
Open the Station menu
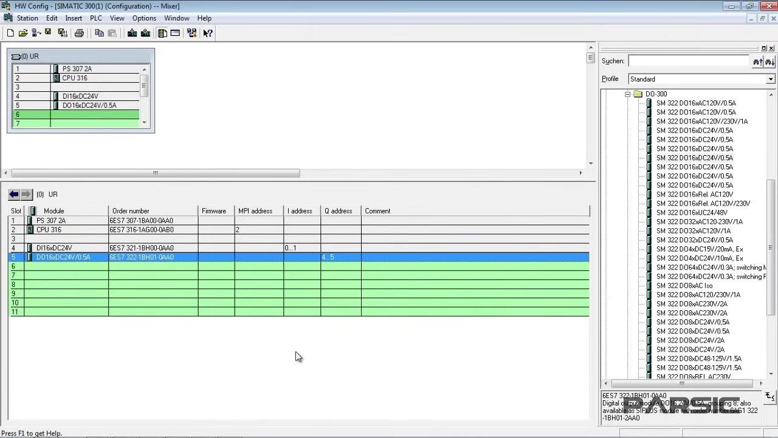(x=27, y=18)
